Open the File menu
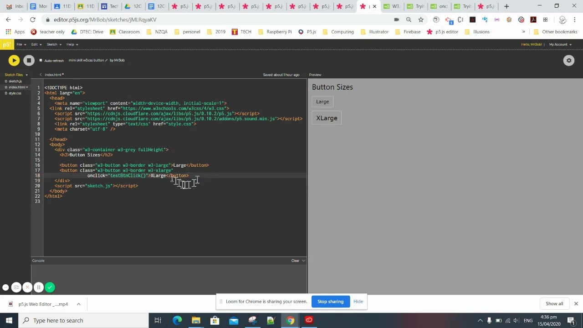This screenshot has width=583, height=328. (x=21, y=44)
